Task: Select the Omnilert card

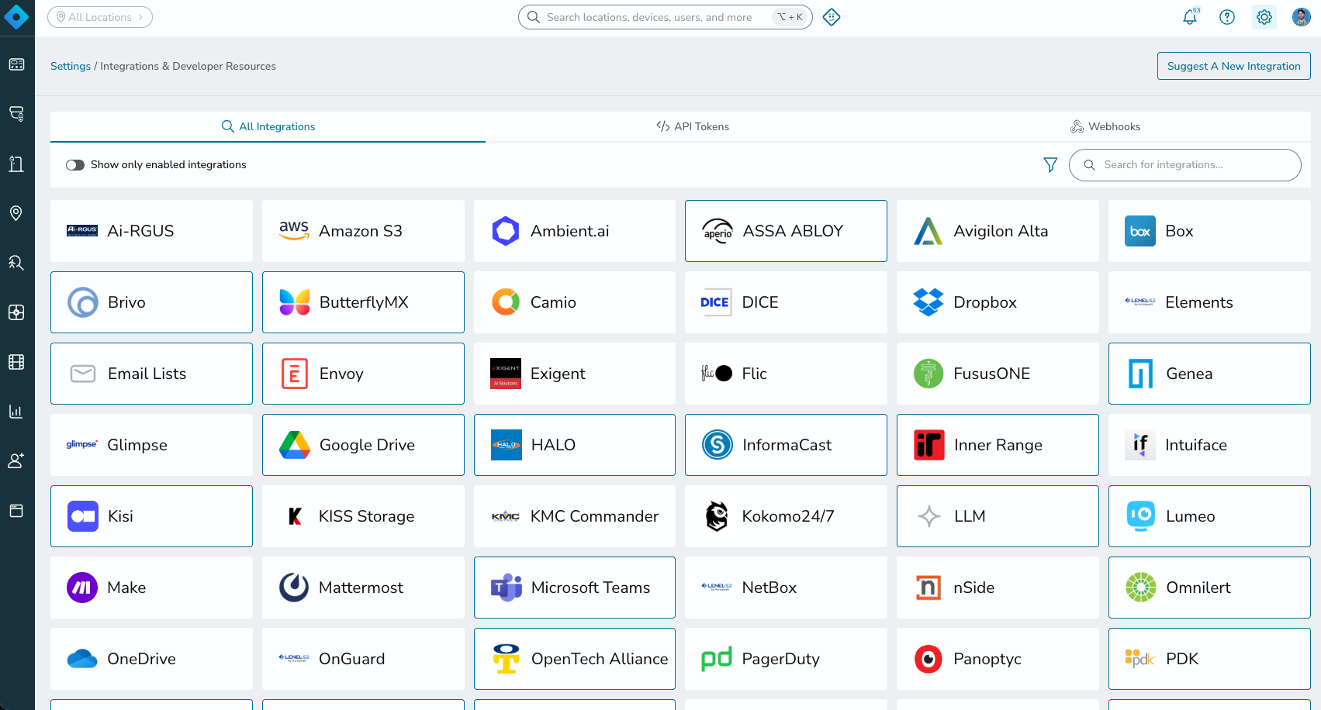Action: (x=1209, y=588)
